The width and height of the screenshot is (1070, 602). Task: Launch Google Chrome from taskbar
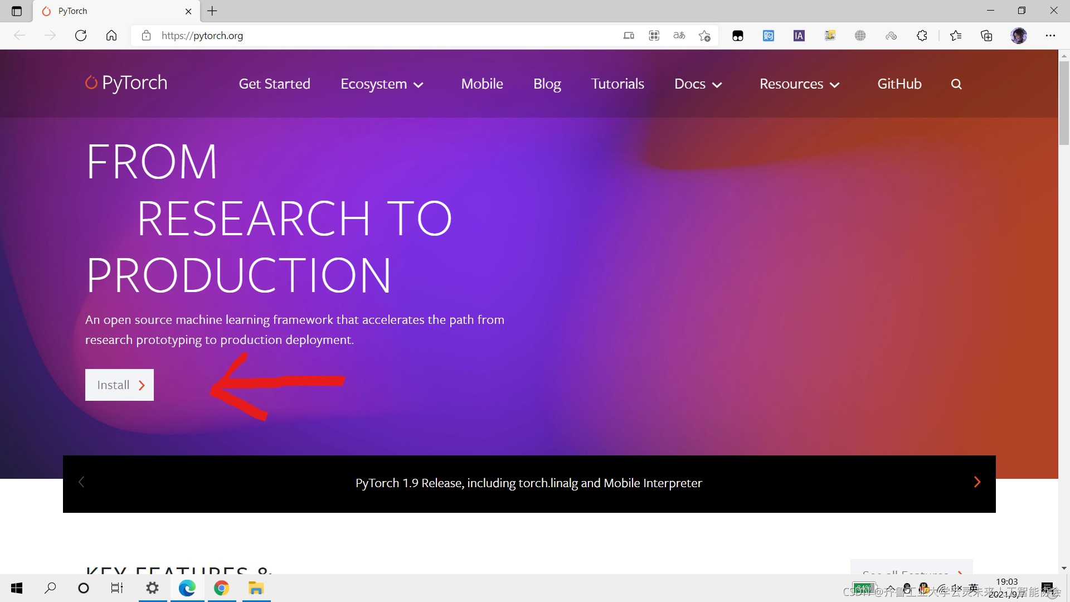[222, 588]
